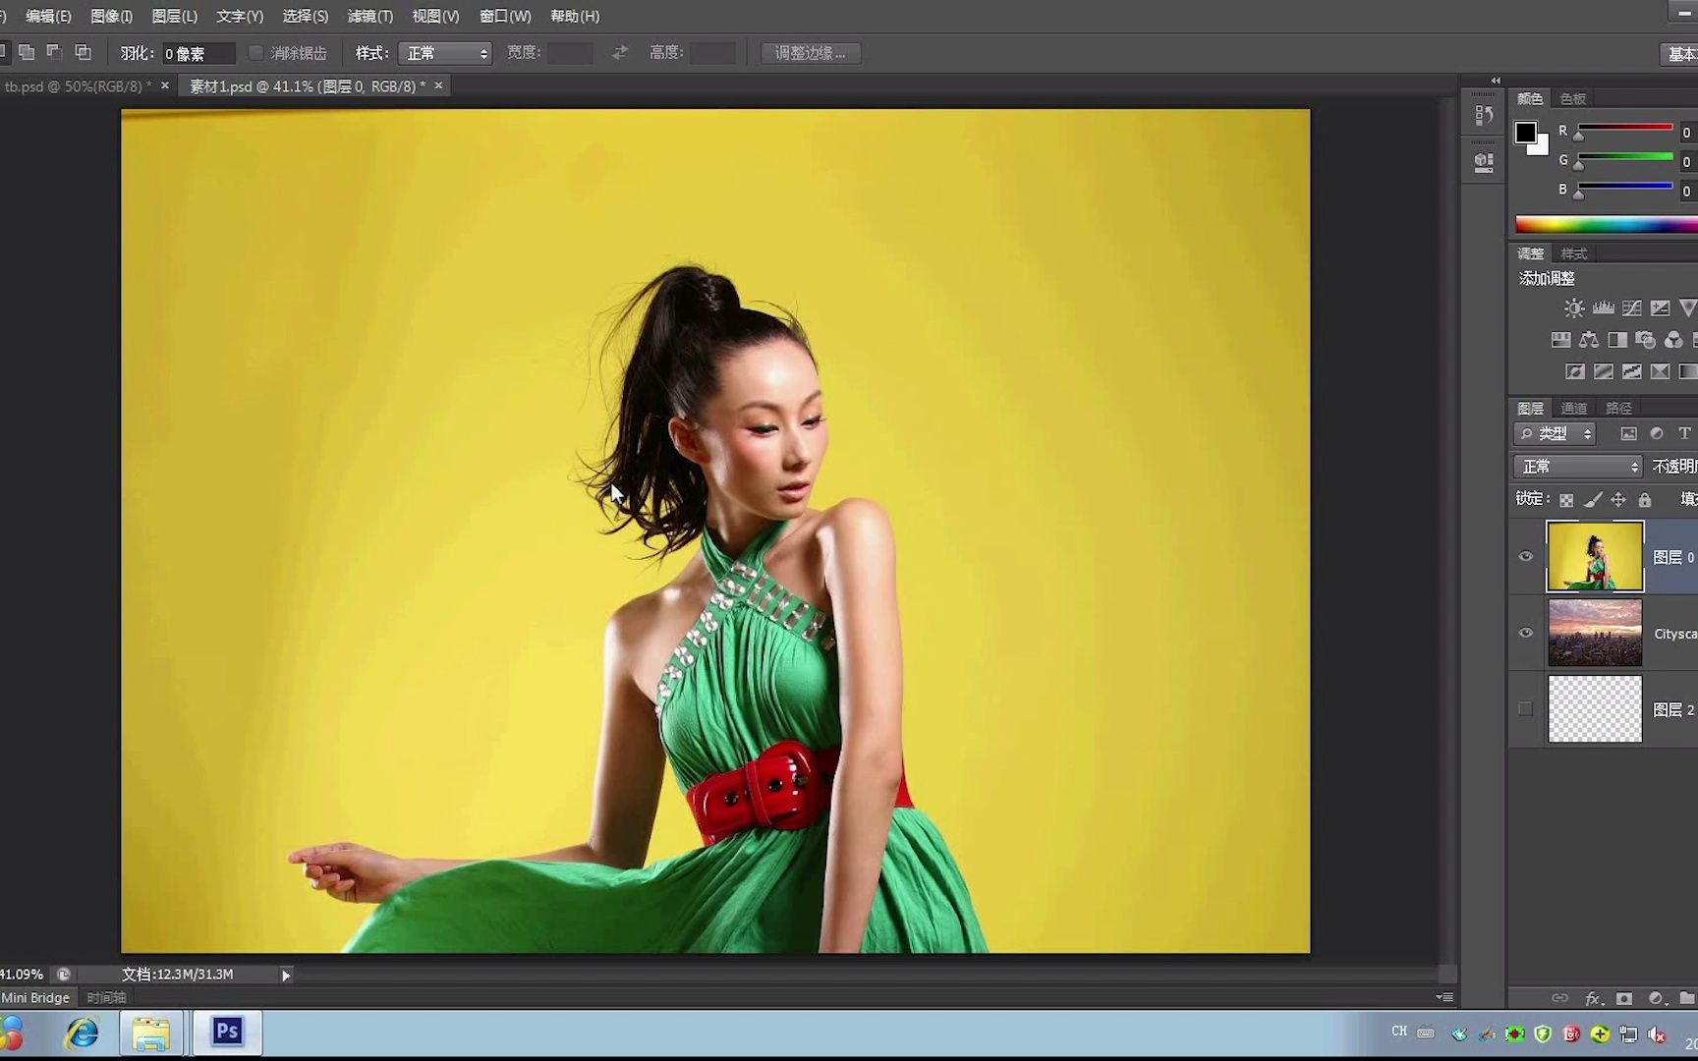The height and width of the screenshot is (1061, 1698).
Task: Click the green G channel slider
Action: tap(1624, 157)
